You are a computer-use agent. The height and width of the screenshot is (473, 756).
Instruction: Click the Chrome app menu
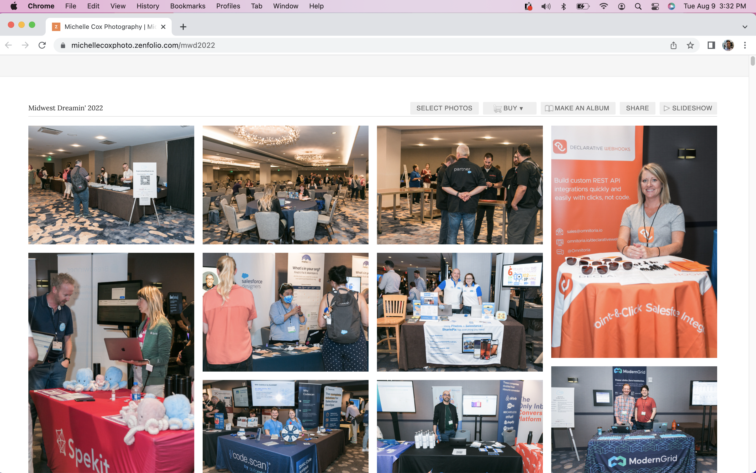[x=41, y=6]
